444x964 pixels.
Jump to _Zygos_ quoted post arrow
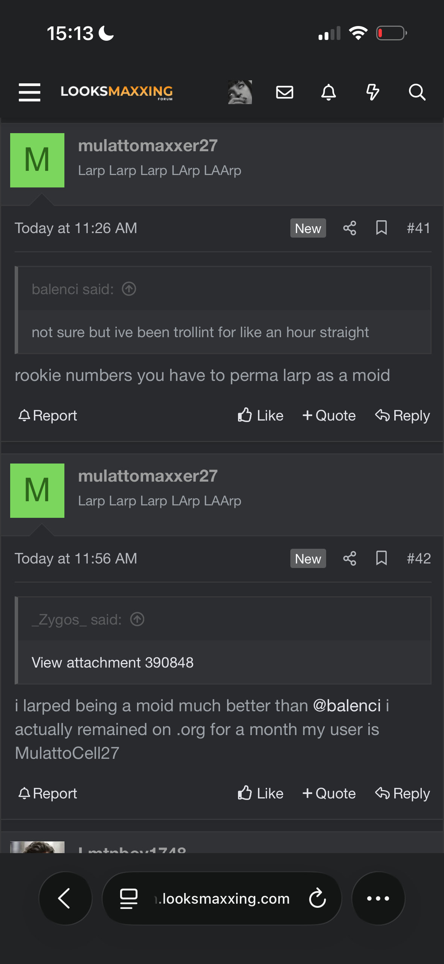(137, 619)
